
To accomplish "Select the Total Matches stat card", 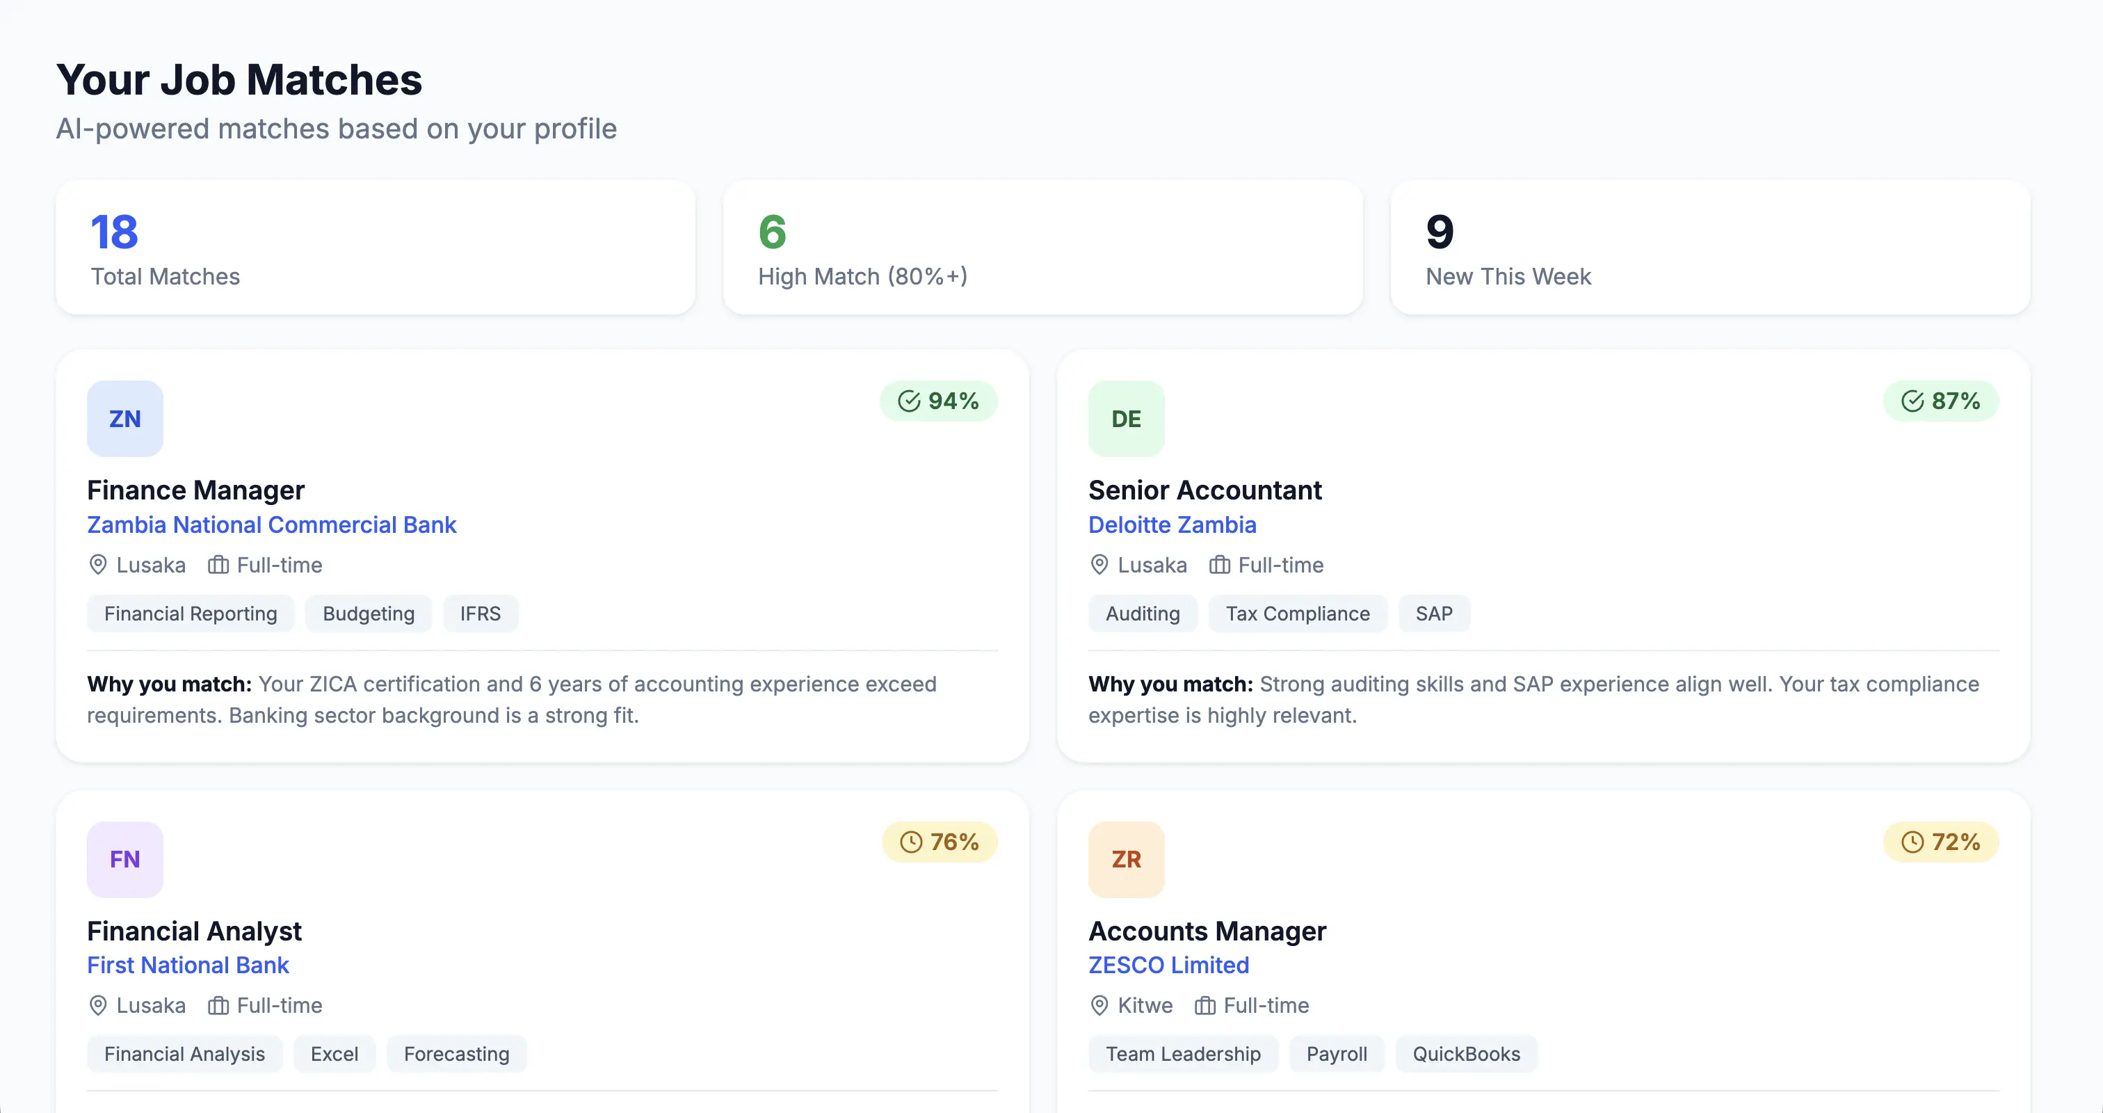I will [x=375, y=248].
